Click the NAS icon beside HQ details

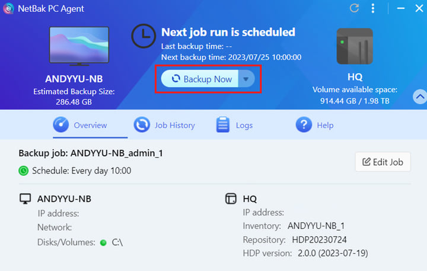(x=231, y=199)
